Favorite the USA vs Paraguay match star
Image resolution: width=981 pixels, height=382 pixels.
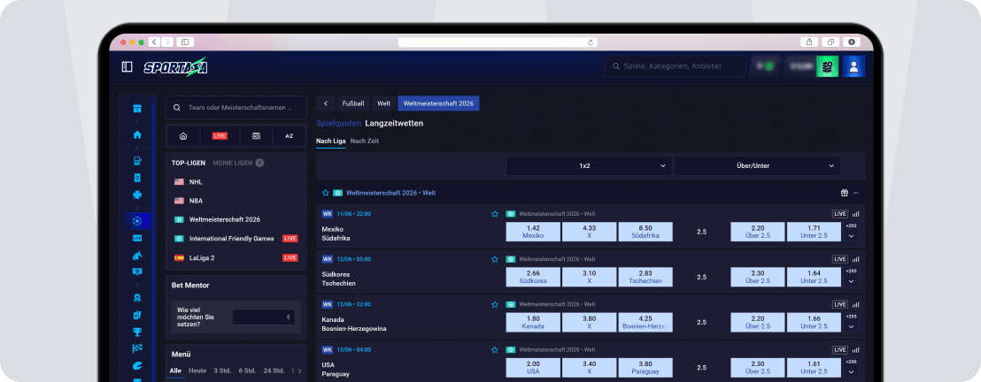coord(495,349)
